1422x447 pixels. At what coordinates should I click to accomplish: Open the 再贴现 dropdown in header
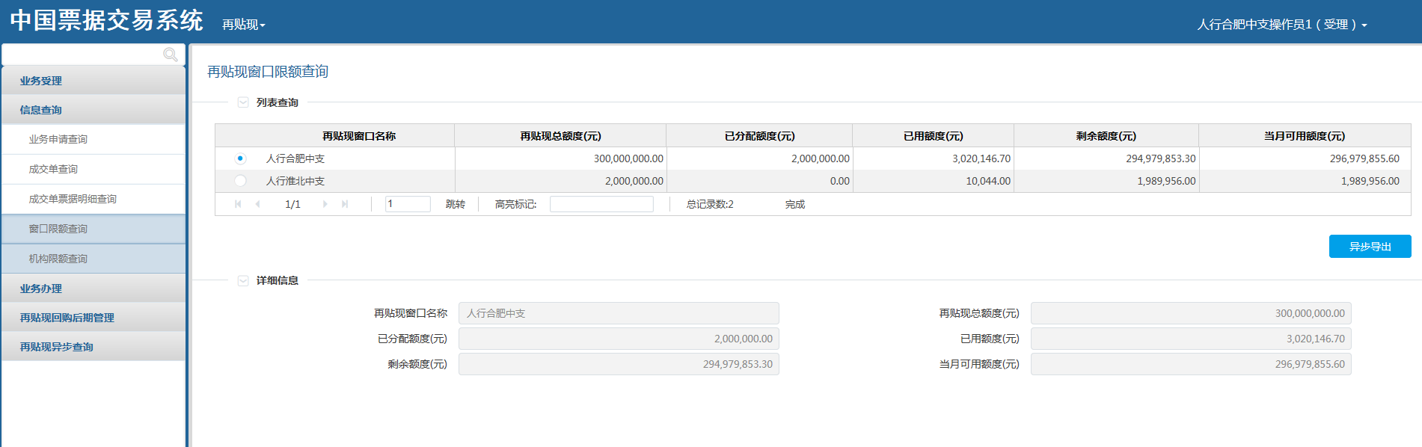click(x=243, y=25)
